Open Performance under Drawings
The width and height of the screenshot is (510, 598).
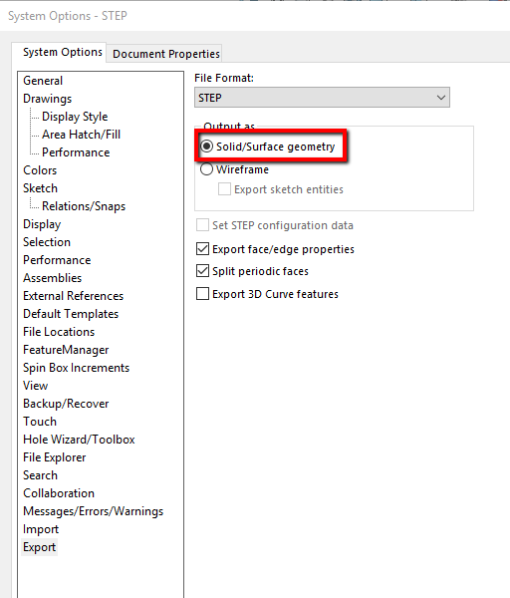76,152
